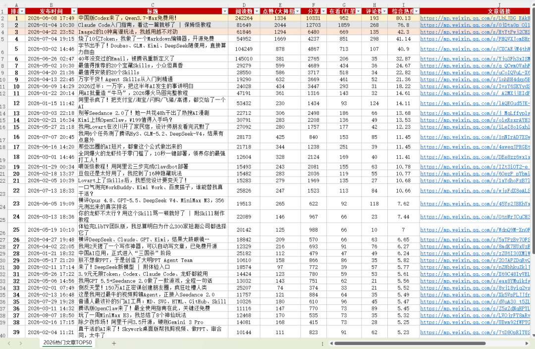Select comments value 118 in rank 23 row
Image resolution: width=535 pixels, height=349 pixels.
point(374,203)
